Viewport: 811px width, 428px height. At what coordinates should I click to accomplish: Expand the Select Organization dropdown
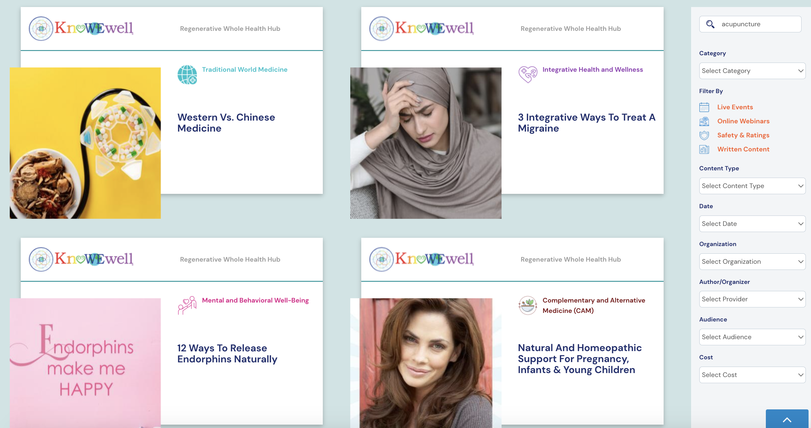pyautogui.click(x=752, y=261)
